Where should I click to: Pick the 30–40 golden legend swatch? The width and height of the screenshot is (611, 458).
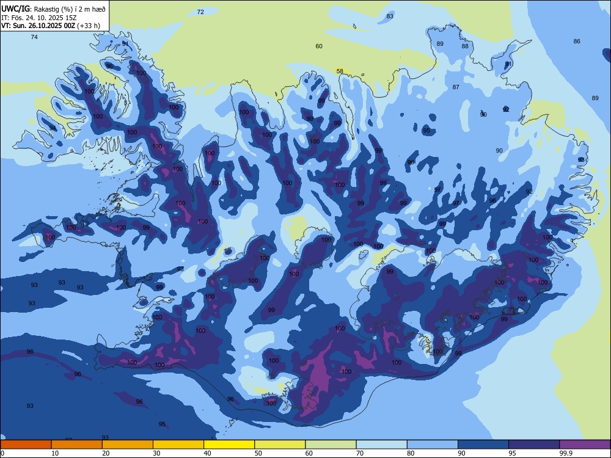point(178,445)
